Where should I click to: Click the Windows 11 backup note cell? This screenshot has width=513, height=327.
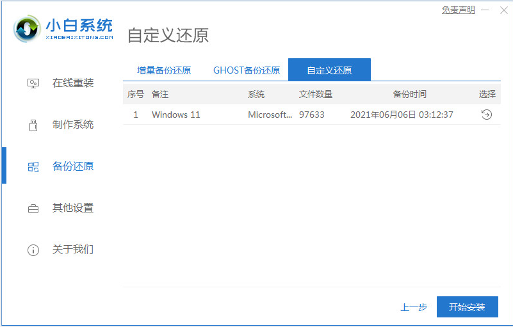click(176, 115)
